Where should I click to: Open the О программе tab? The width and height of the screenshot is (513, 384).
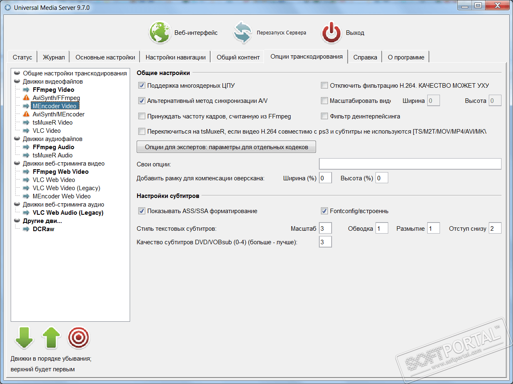tap(406, 57)
